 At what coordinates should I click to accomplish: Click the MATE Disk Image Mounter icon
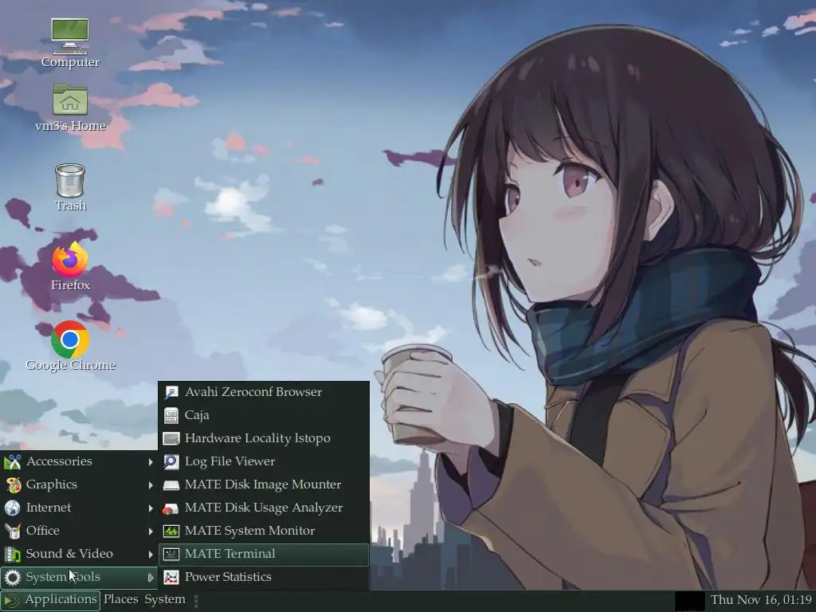pyautogui.click(x=171, y=484)
